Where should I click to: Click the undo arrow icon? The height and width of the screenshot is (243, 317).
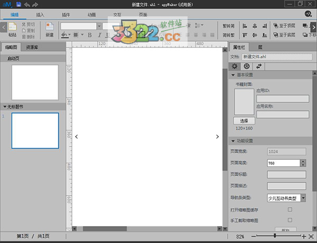click(27, 5)
